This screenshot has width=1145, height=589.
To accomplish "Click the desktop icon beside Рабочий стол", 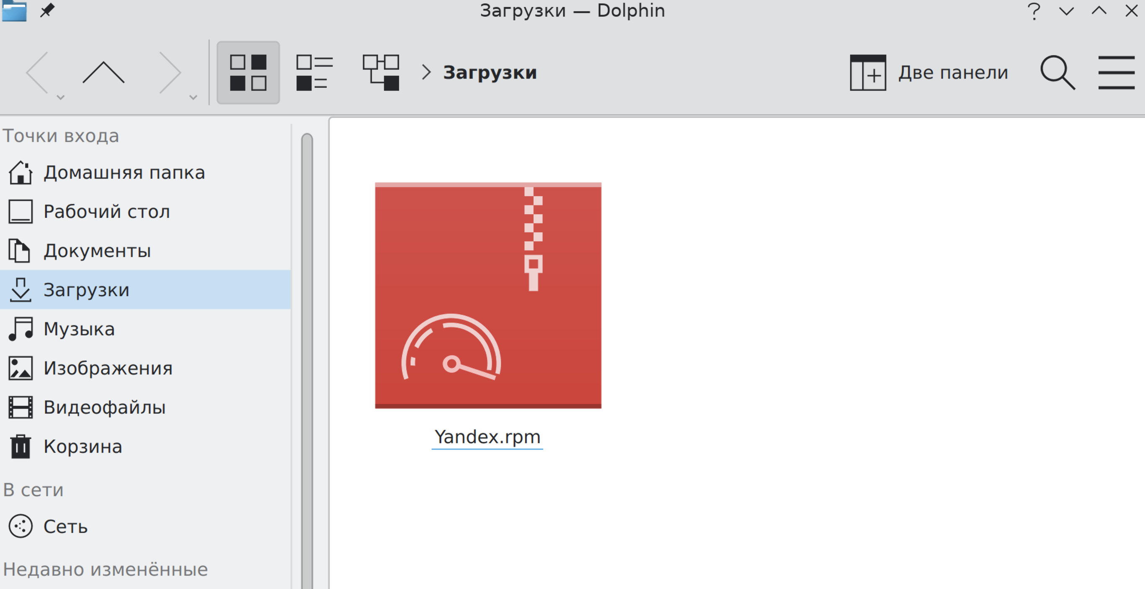I will coord(21,212).
